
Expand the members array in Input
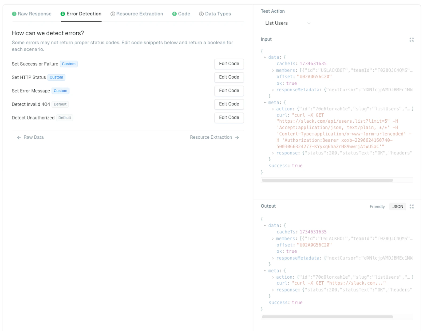(273, 71)
